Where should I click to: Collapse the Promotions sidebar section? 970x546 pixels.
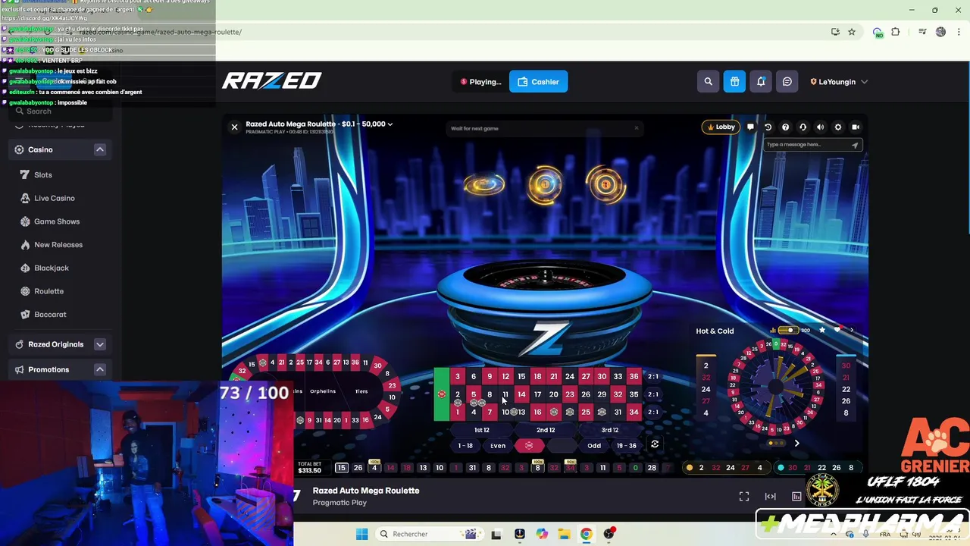(100, 369)
